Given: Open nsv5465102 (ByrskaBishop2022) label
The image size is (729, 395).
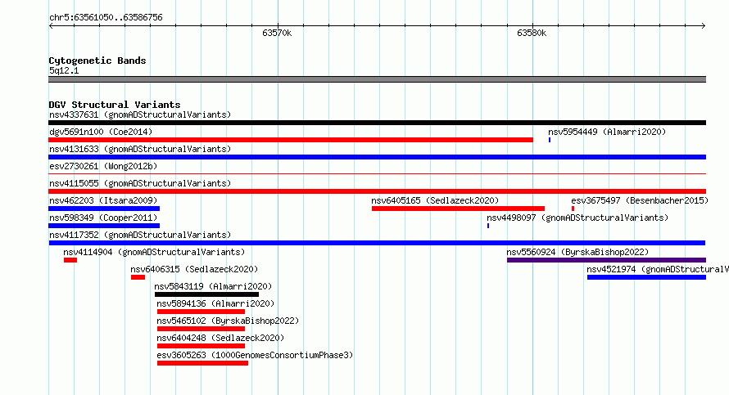Looking at the screenshot, I should (228, 321).
